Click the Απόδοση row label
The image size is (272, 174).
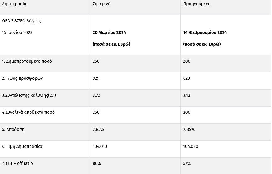pos(13,129)
